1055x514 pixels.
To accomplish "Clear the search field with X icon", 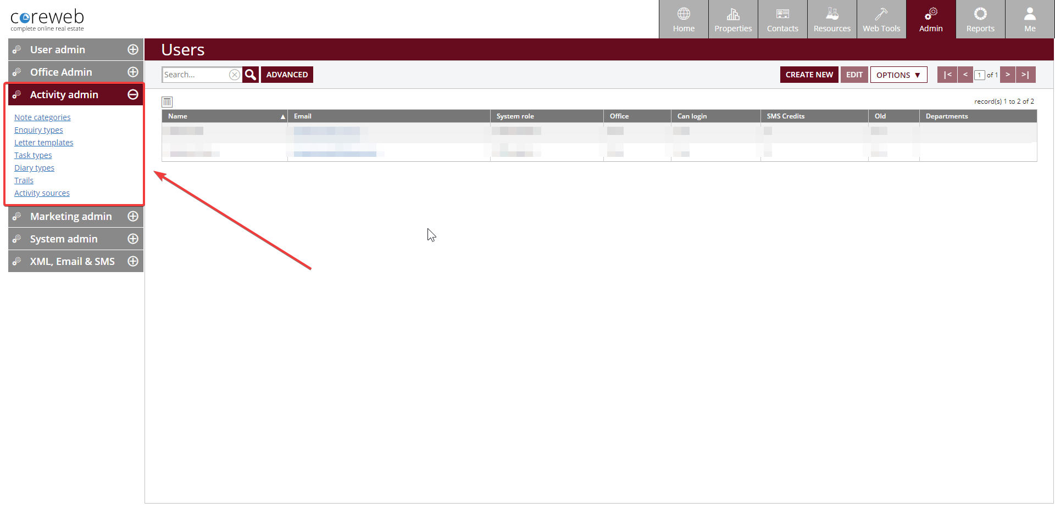I will [x=235, y=75].
